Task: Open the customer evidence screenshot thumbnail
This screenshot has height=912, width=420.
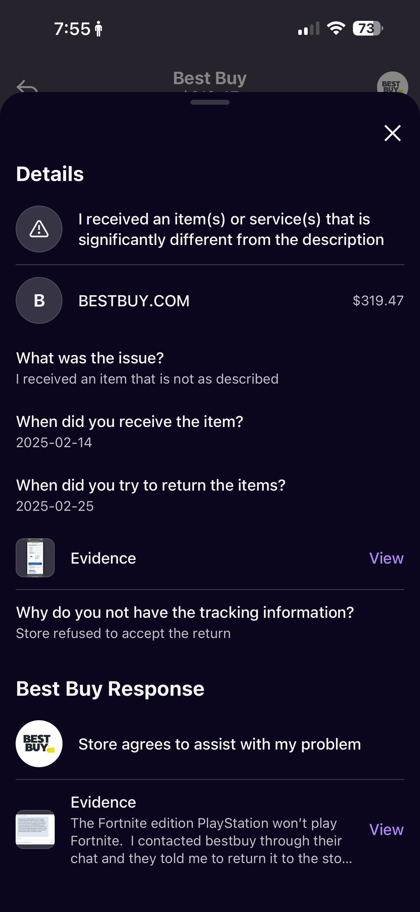Action: (x=35, y=558)
